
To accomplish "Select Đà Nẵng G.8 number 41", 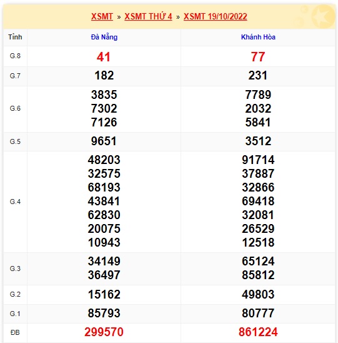I will pyautogui.click(x=104, y=57).
